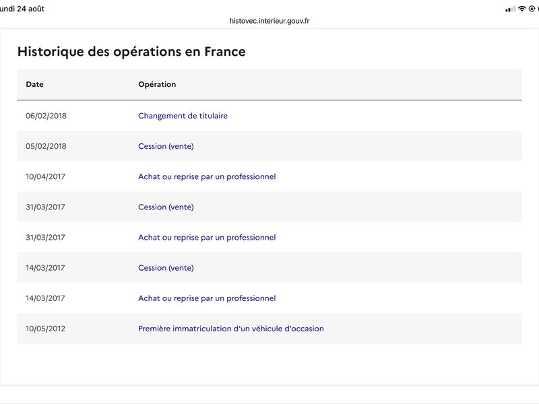The width and height of the screenshot is (539, 404).
Task: Open 'Cession (vente)' dated 05/02/2018
Action: pyautogui.click(x=166, y=146)
